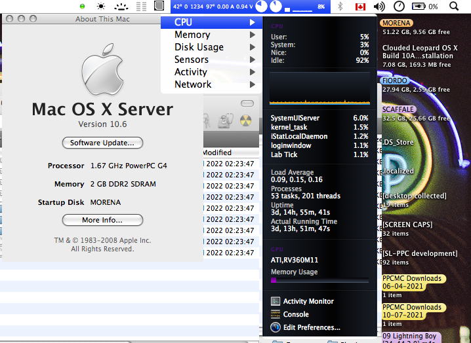The image size is (471, 343).
Task: Sort by the Modified column header
Action: coord(230,153)
